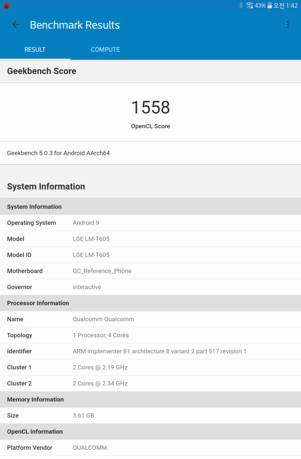Tap the battery status icon
This screenshot has height=459, width=301.
point(270,5)
